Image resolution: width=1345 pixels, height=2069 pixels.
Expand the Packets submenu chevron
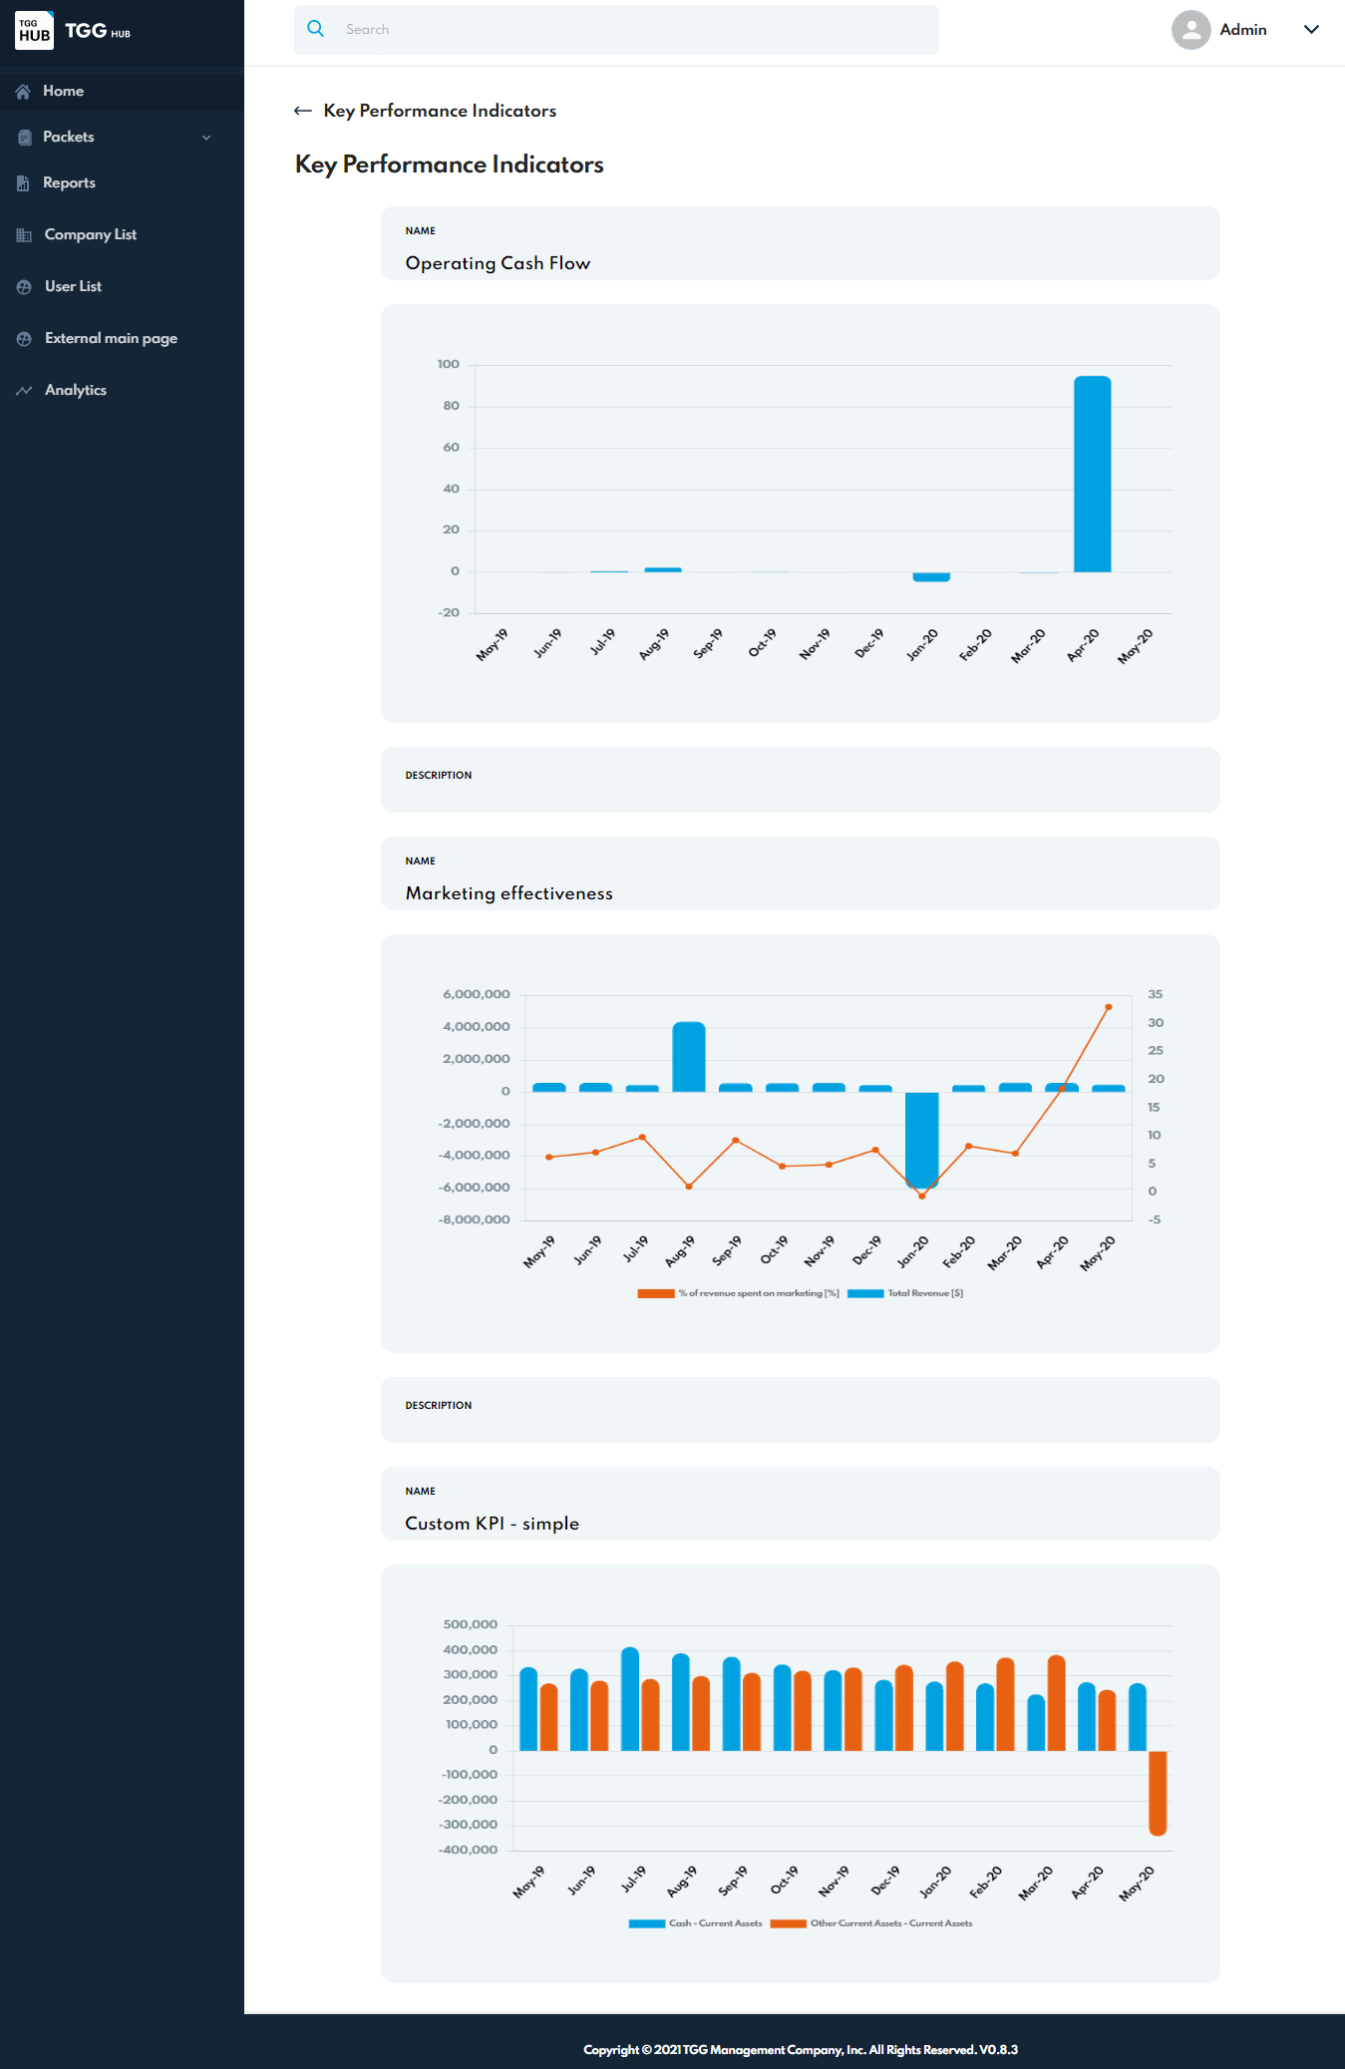point(206,138)
